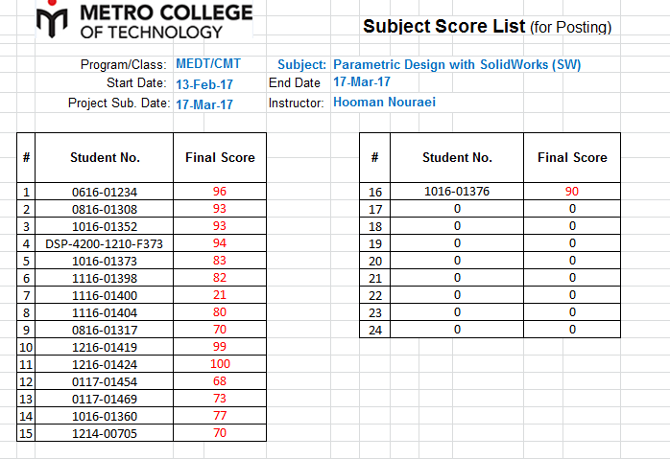Image resolution: width=670 pixels, height=459 pixels.
Task: Select row number 24 cell
Action: [374, 330]
